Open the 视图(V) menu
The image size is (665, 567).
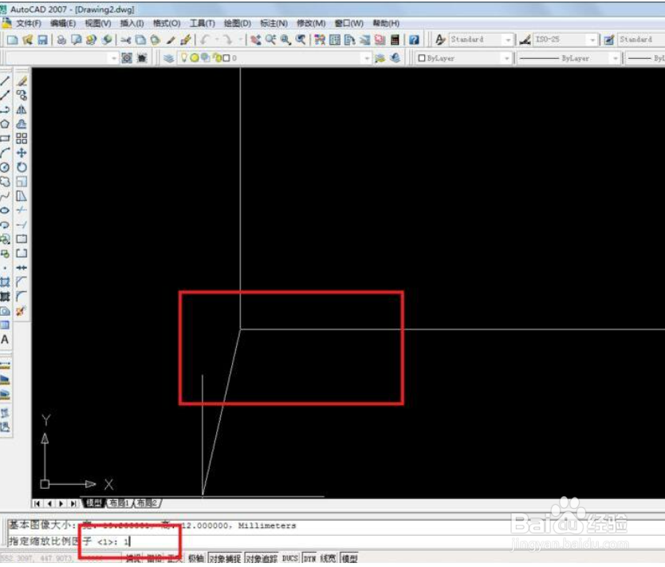[x=98, y=23]
